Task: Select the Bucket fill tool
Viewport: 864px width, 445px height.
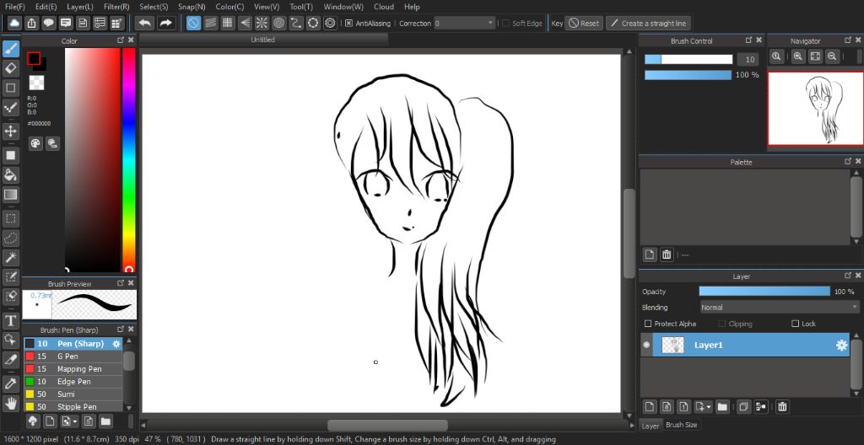Action: 11,175
